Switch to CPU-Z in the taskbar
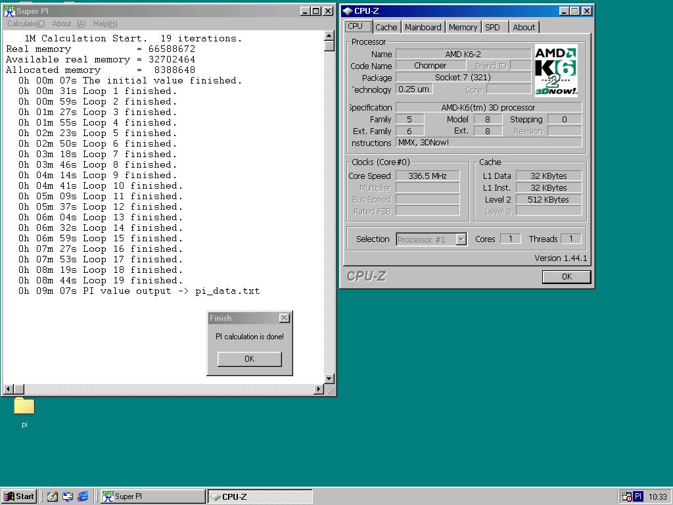Screen dimensions: 673x505 pyautogui.click(x=260, y=496)
